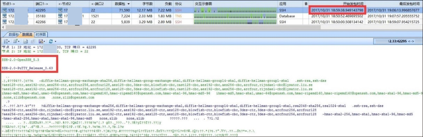423x137 pixels.
Task: Select the TNS Database session row
Action: [211, 16]
